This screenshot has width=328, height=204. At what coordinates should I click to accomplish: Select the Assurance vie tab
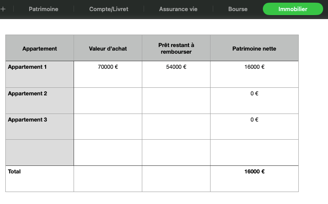[x=178, y=9]
